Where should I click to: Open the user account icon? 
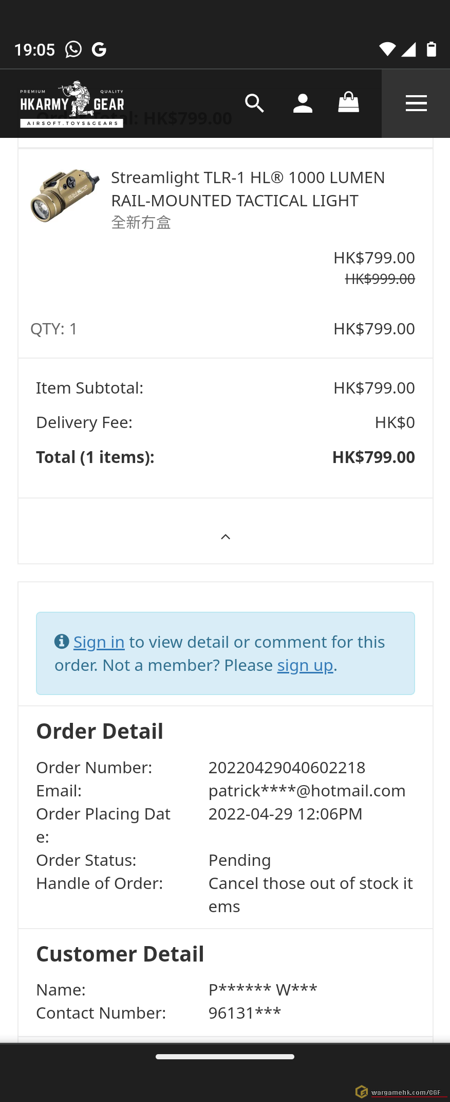pyautogui.click(x=303, y=103)
